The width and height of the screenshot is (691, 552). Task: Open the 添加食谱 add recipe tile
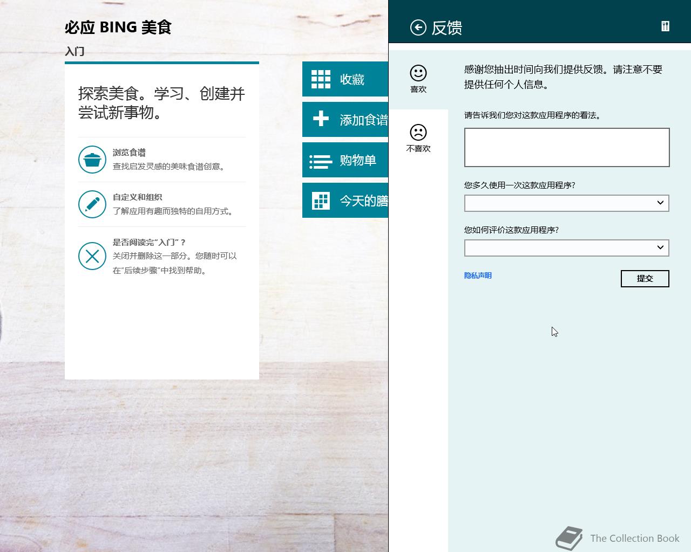coord(345,120)
